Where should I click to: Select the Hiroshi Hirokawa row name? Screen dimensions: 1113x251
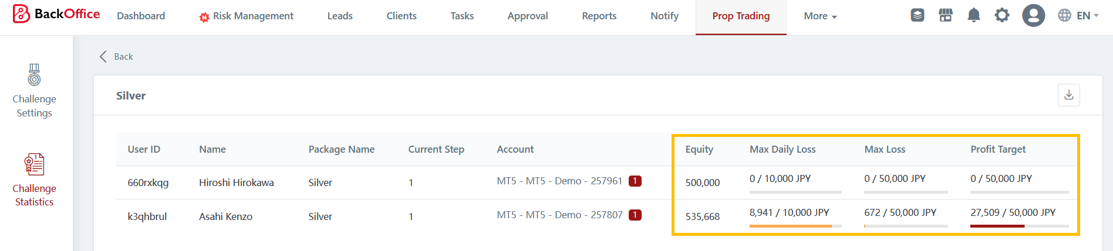tap(236, 183)
